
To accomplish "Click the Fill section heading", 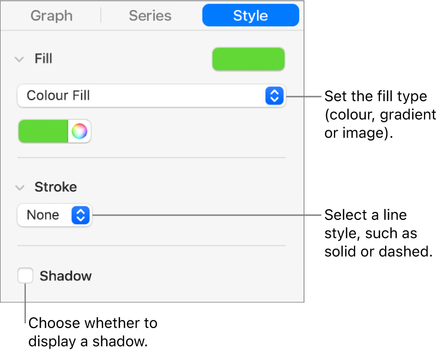I will (x=43, y=59).
